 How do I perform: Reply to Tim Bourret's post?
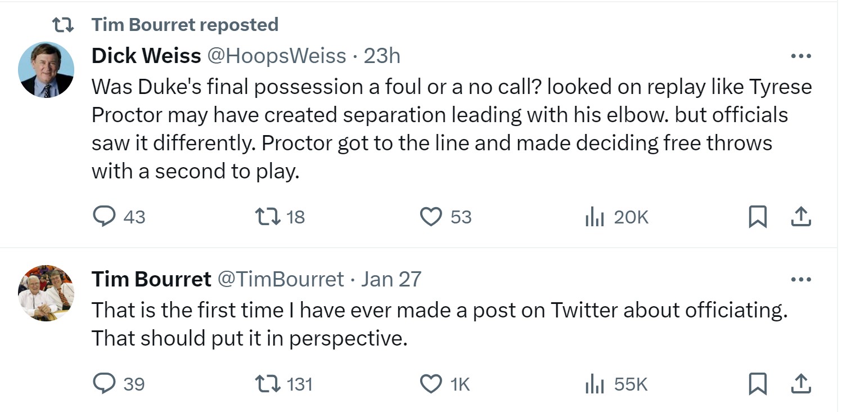tap(103, 384)
